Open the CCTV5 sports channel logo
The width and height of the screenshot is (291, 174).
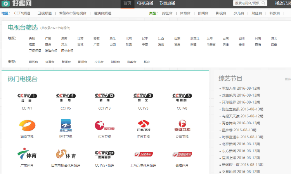66,97
